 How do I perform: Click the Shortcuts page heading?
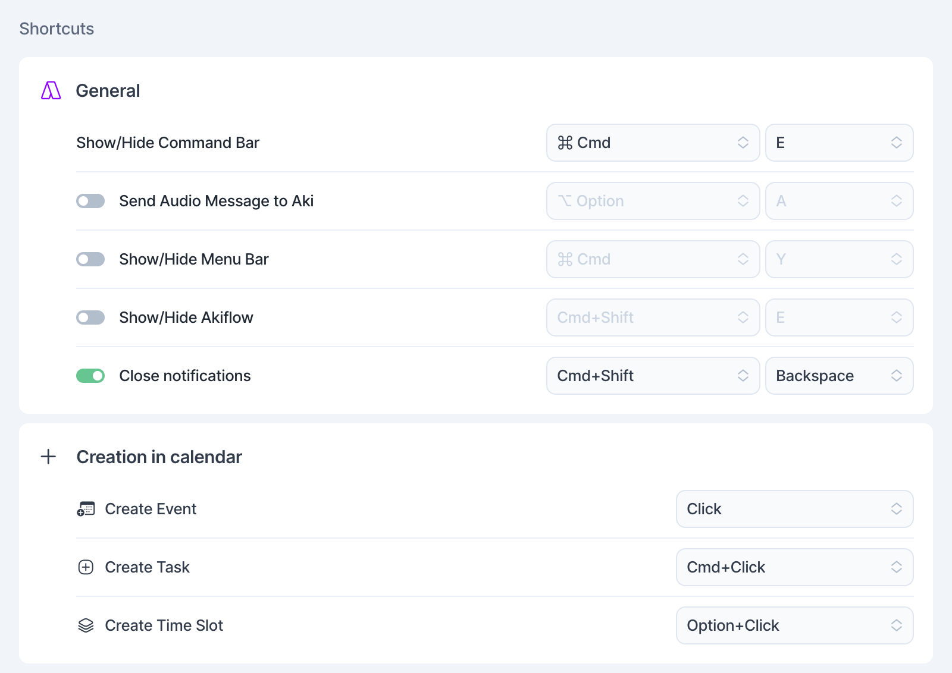click(57, 29)
